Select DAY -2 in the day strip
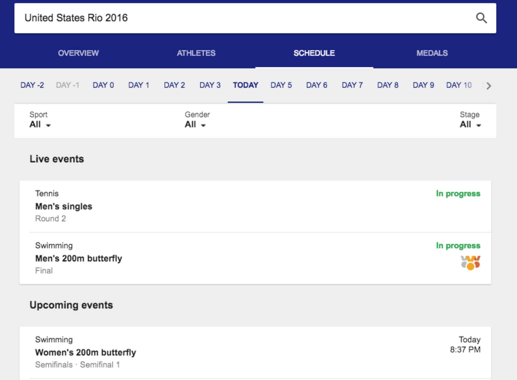This screenshot has height=380, width=517. (x=32, y=85)
